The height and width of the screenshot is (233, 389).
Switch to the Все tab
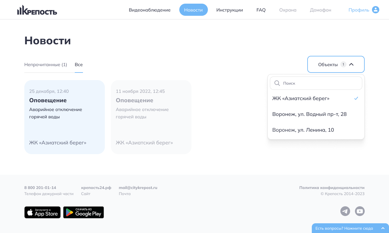tap(79, 65)
